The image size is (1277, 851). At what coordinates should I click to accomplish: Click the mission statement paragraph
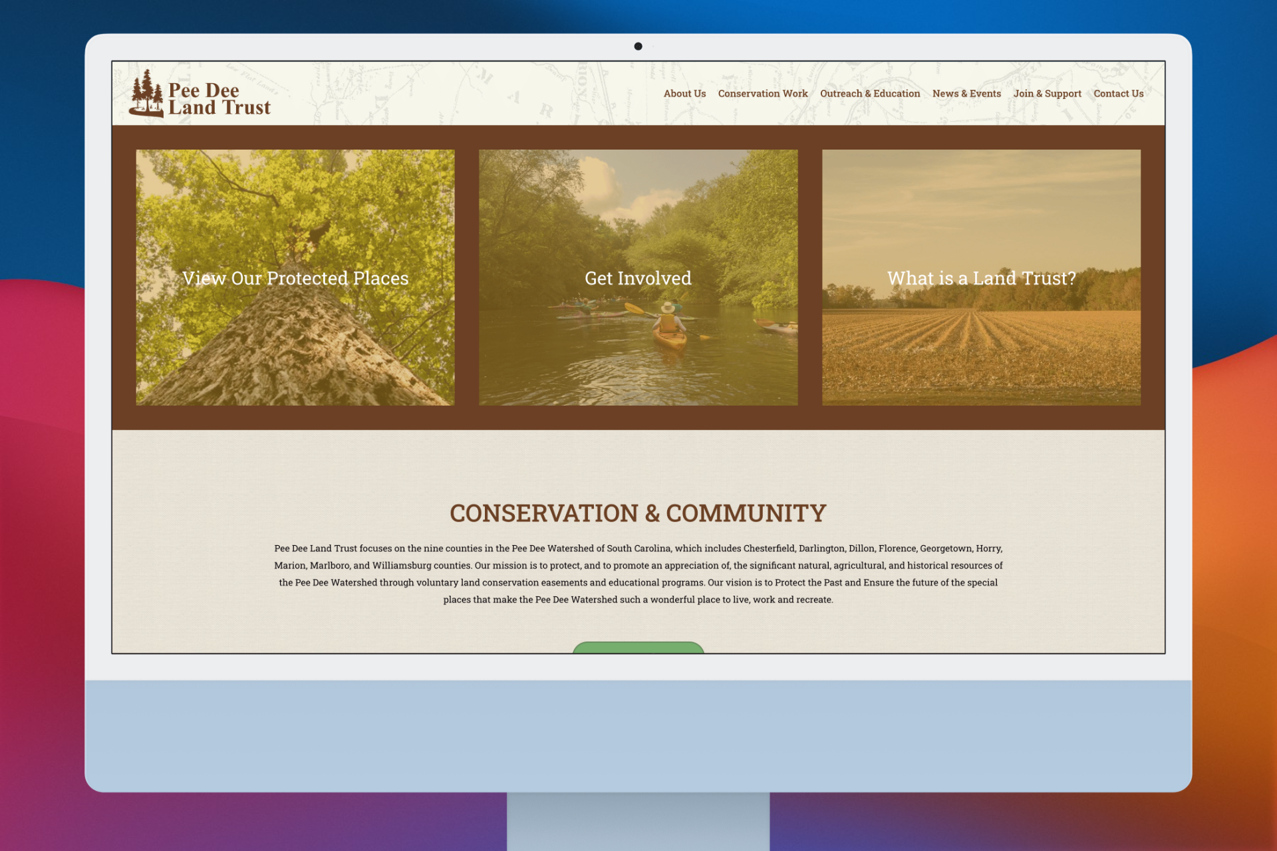pos(638,574)
